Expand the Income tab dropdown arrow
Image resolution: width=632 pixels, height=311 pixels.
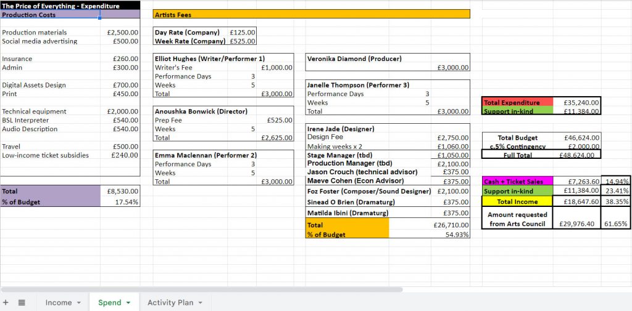pyautogui.click(x=78, y=303)
